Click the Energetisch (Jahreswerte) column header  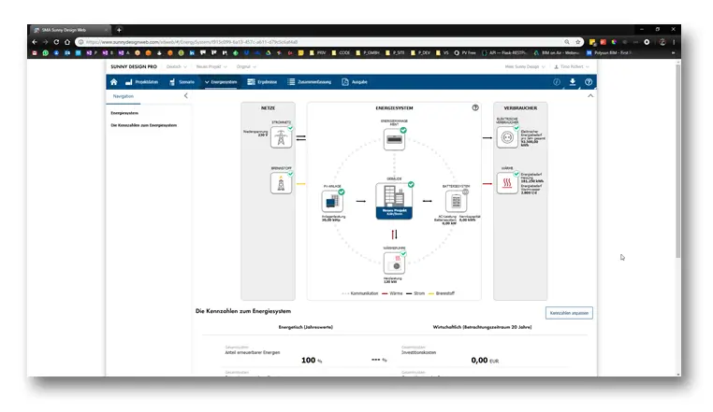click(306, 327)
